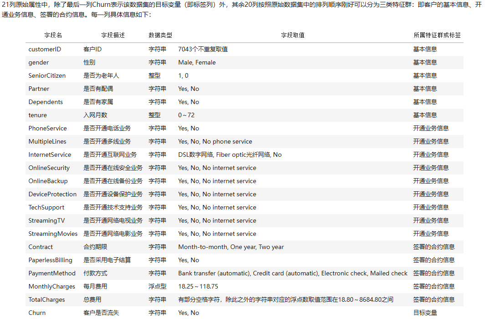Select the OnlineSecurity field name
This screenshot has width=485, height=319.
49,168
